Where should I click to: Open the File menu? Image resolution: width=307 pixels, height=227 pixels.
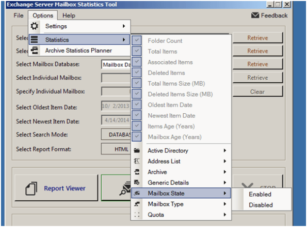pos(19,15)
